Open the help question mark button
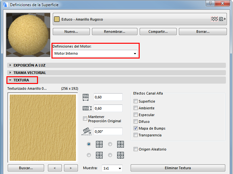 (210, 3)
